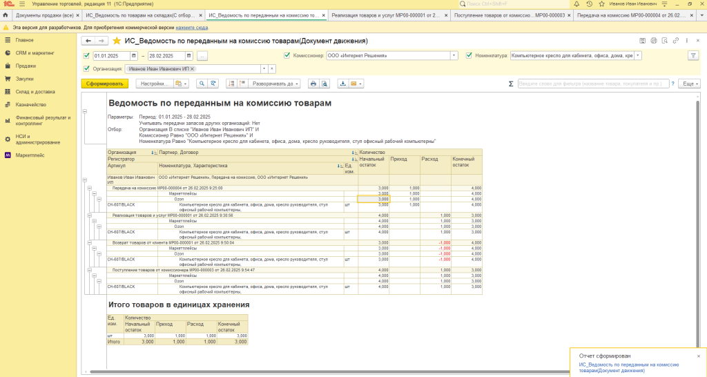
Task: Collapse the Возврат товаров от клиента group
Action: coord(89,242)
